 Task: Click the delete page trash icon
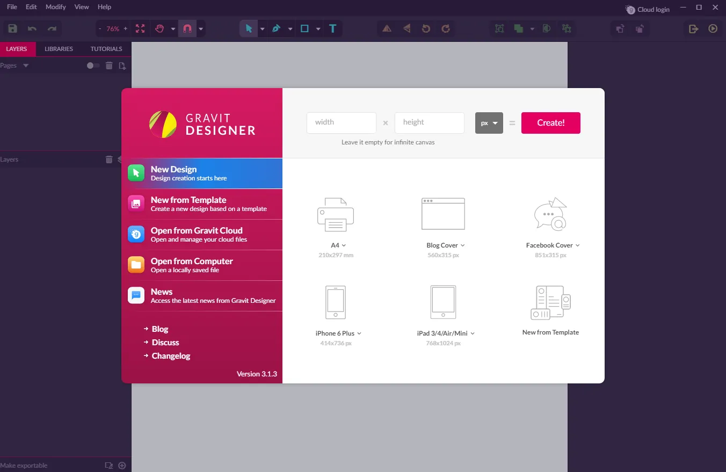click(109, 66)
